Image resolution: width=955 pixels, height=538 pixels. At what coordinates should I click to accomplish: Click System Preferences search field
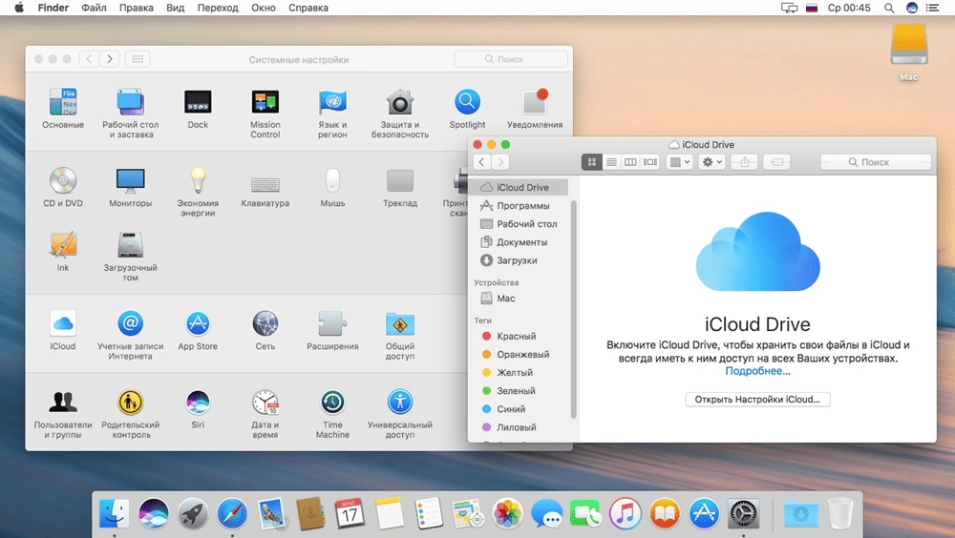pyautogui.click(x=511, y=59)
